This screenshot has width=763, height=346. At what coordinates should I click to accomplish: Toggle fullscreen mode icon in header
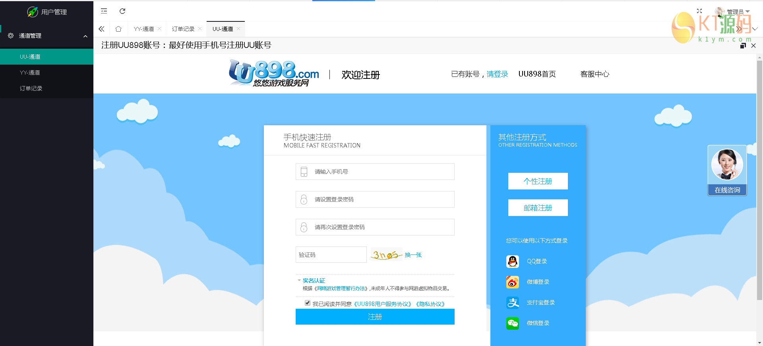coord(699,11)
